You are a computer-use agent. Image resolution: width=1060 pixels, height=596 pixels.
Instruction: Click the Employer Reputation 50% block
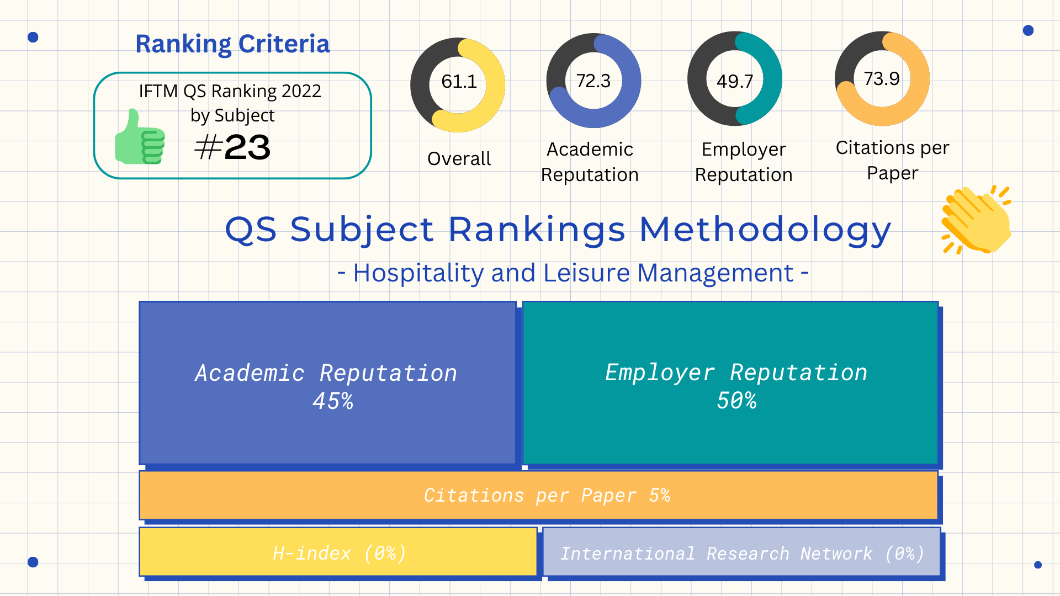pyautogui.click(x=730, y=383)
